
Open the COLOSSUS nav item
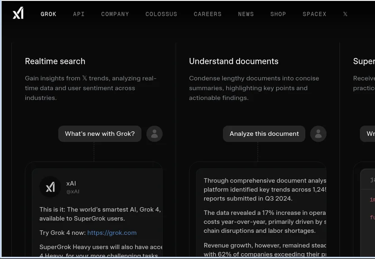pyautogui.click(x=161, y=14)
